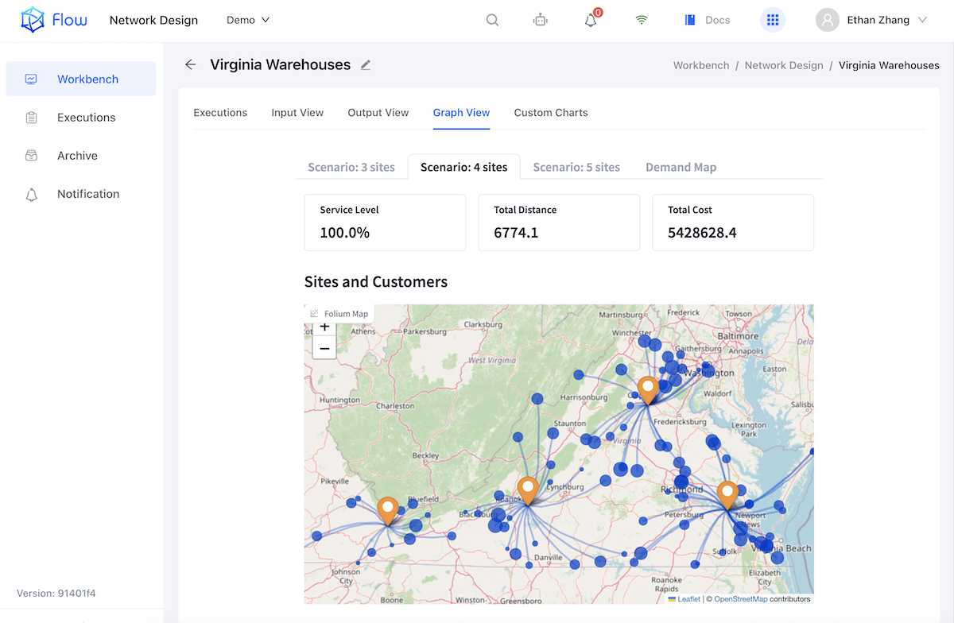The image size is (954, 623).
Task: Open the Ethan Zhang user menu
Action: 872,21
